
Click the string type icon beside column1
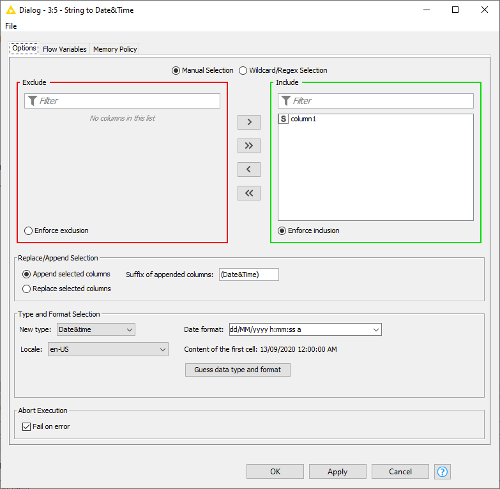284,119
